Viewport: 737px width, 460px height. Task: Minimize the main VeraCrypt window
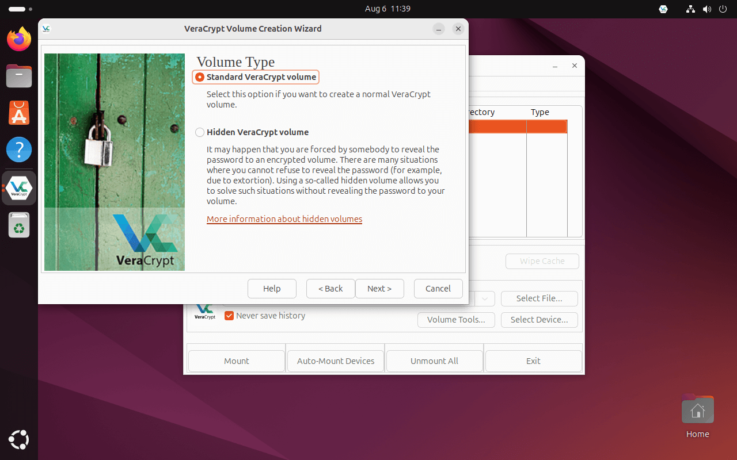(x=555, y=66)
